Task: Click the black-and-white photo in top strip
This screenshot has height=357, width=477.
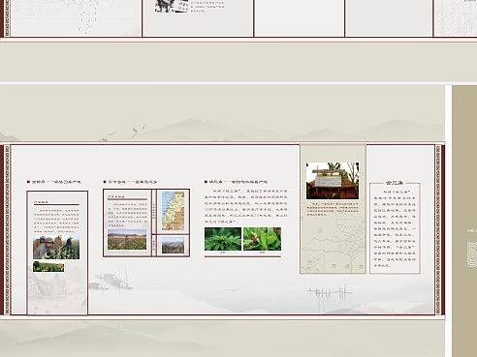Action: point(172,6)
